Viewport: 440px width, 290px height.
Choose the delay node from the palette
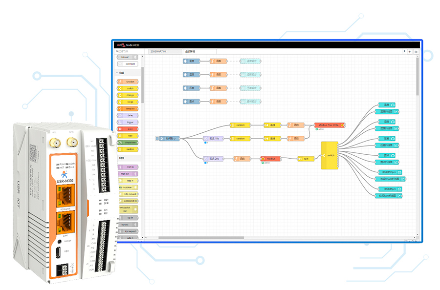point(128,115)
